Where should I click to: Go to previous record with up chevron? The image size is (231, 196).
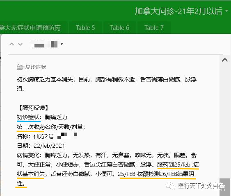coord(11,44)
